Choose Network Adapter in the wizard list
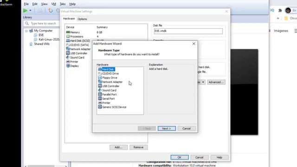297x167 pixels. point(110,82)
